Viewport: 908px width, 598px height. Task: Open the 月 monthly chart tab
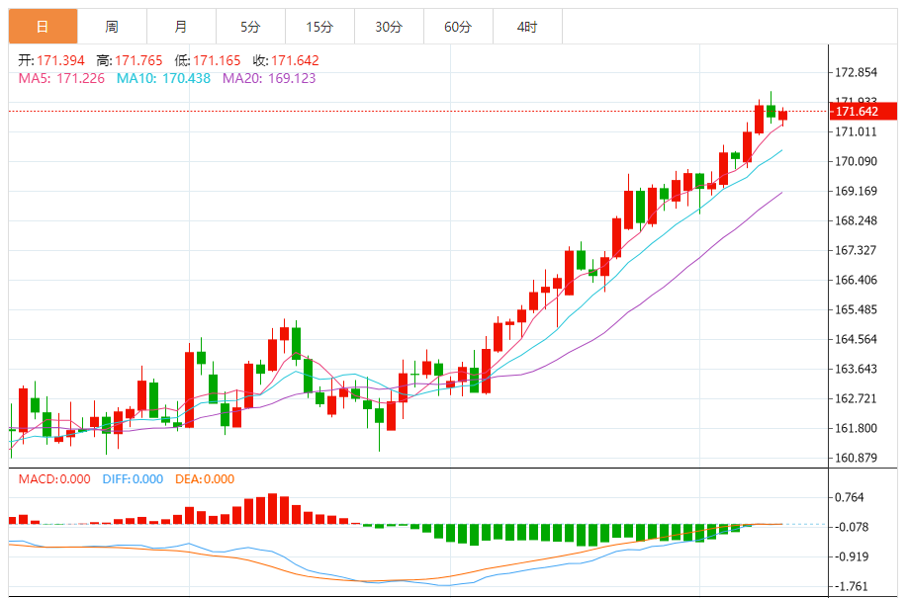pos(181,27)
